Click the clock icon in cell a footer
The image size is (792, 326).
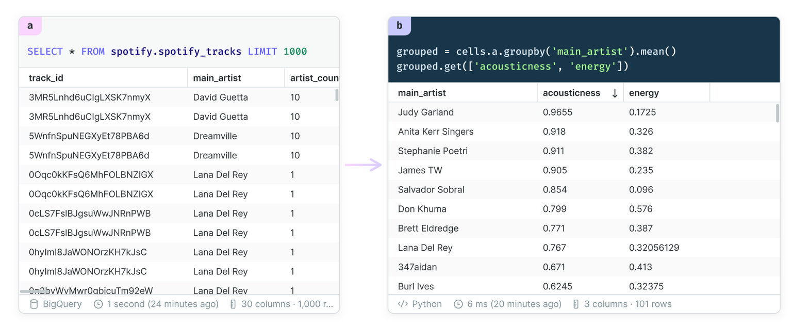pyautogui.click(x=98, y=304)
